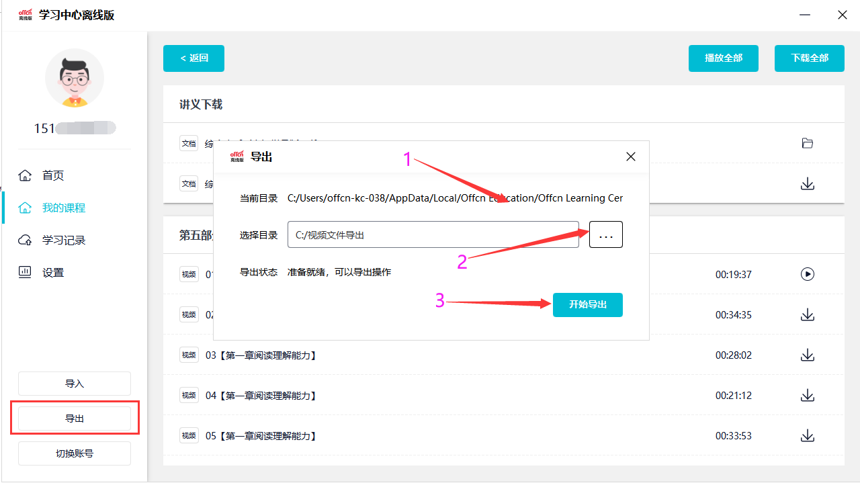The height and width of the screenshot is (483, 860).
Task: Click the 选择目录 path input field
Action: click(433, 234)
